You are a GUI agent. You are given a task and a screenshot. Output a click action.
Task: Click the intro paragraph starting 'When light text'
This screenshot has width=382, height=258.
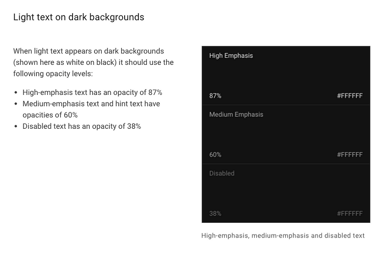point(93,62)
